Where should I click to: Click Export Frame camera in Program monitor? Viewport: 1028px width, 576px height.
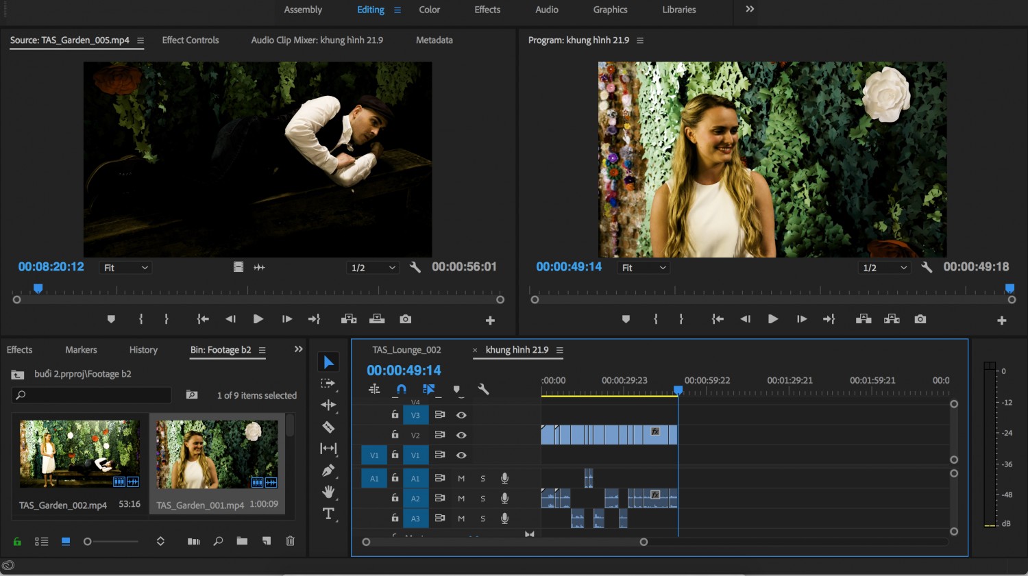point(920,319)
